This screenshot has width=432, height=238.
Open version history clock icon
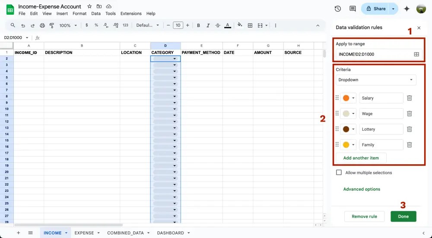click(x=338, y=9)
